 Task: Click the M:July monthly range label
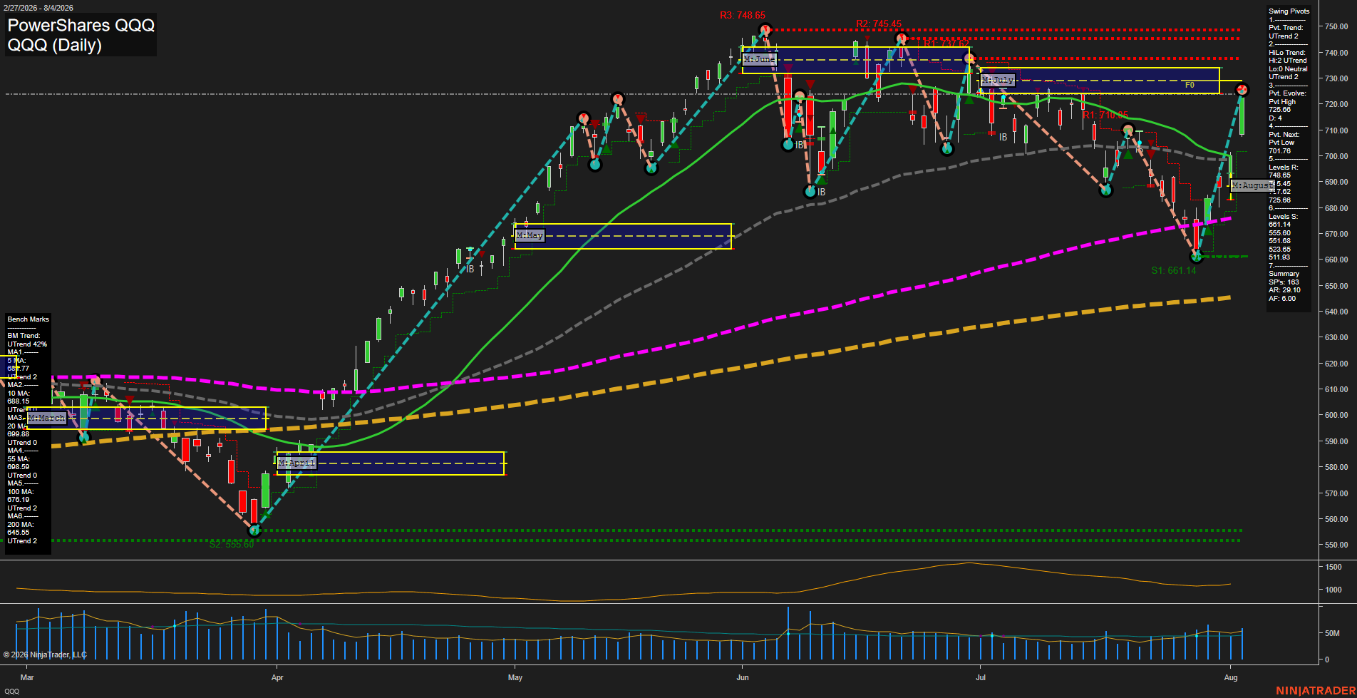tap(998, 80)
